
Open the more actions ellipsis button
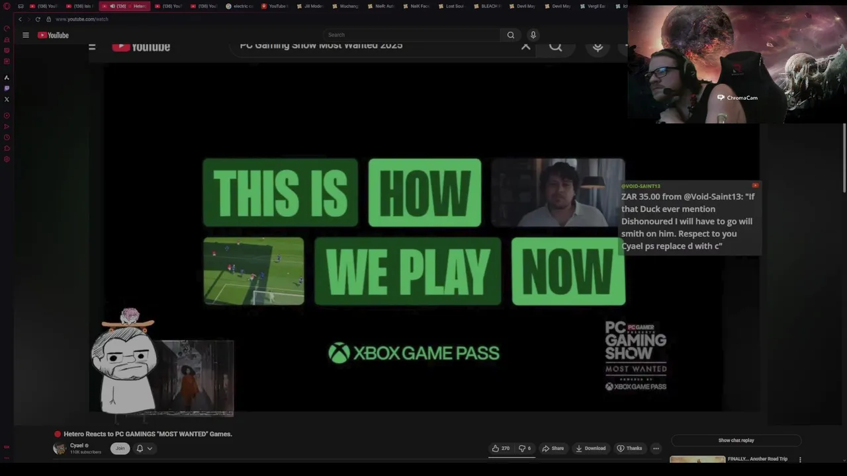pyautogui.click(x=656, y=448)
